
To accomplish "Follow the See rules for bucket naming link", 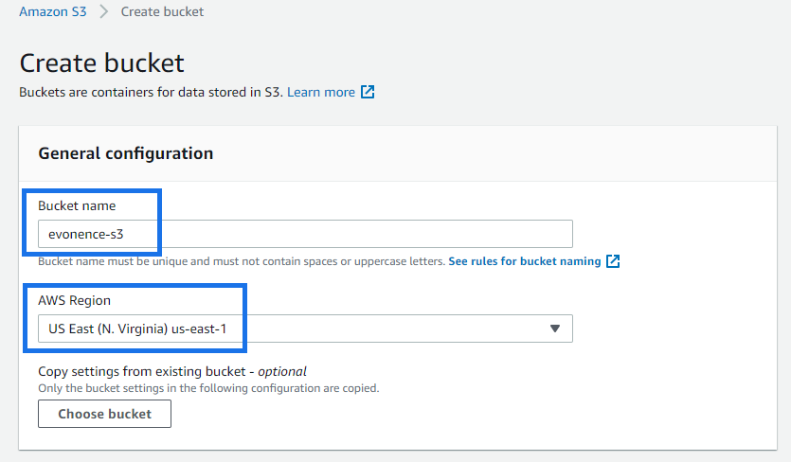I will coord(525,261).
